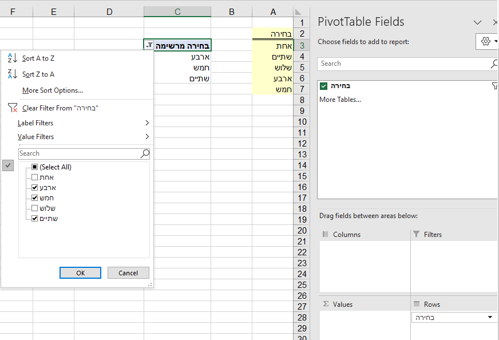The width and height of the screenshot is (499, 340).
Task: Choose Sort Z to A
Action: [x=38, y=74]
